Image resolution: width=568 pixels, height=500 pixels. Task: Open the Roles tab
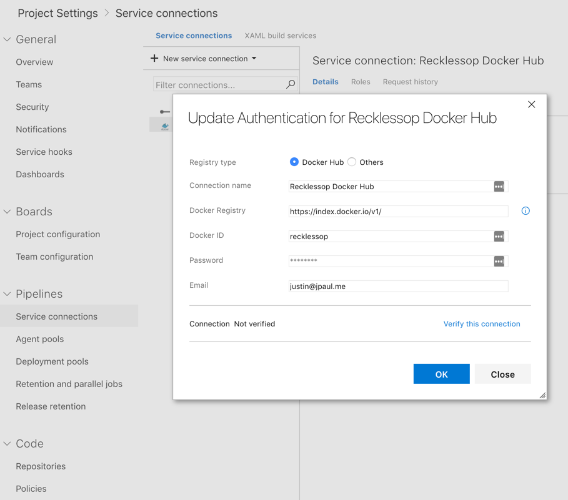tap(361, 82)
